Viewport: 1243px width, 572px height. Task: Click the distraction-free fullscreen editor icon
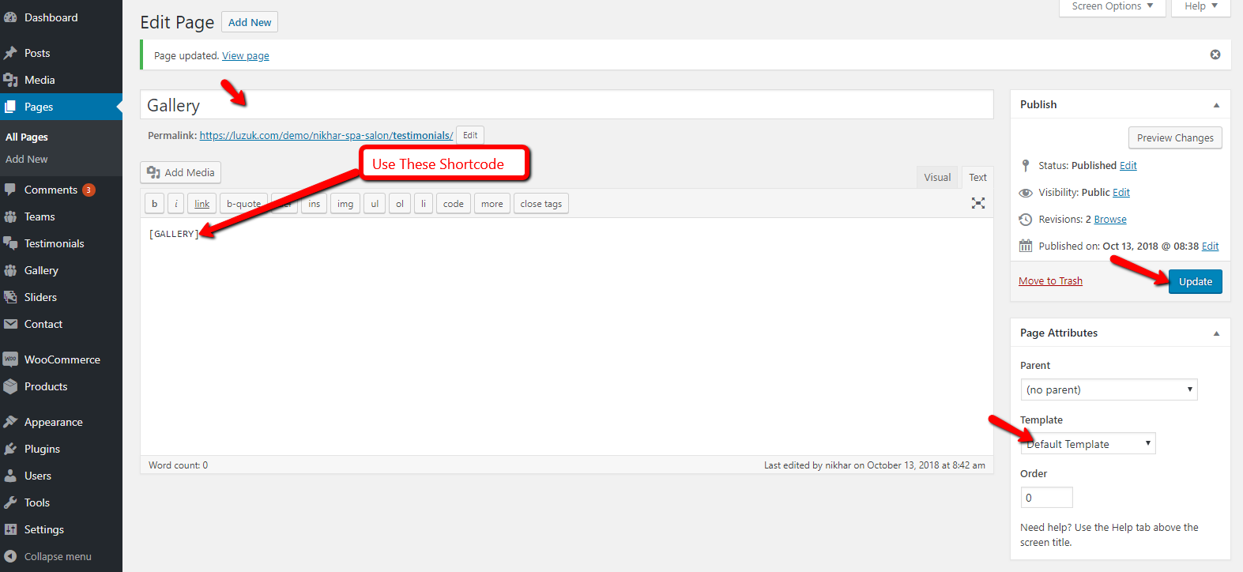pos(978,203)
